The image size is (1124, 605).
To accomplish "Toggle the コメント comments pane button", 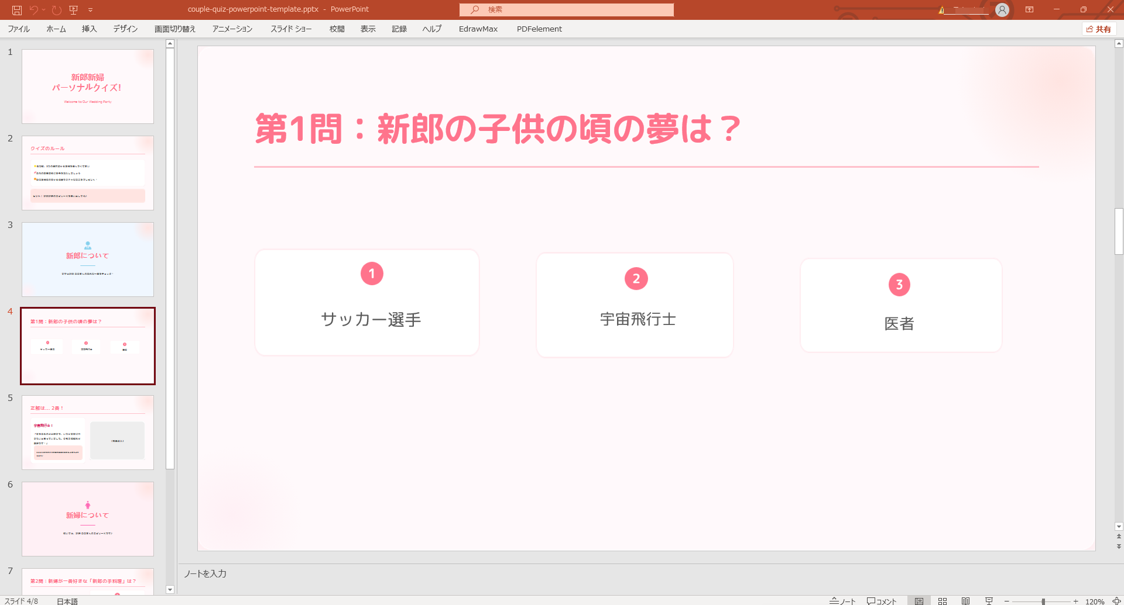I will tap(882, 601).
